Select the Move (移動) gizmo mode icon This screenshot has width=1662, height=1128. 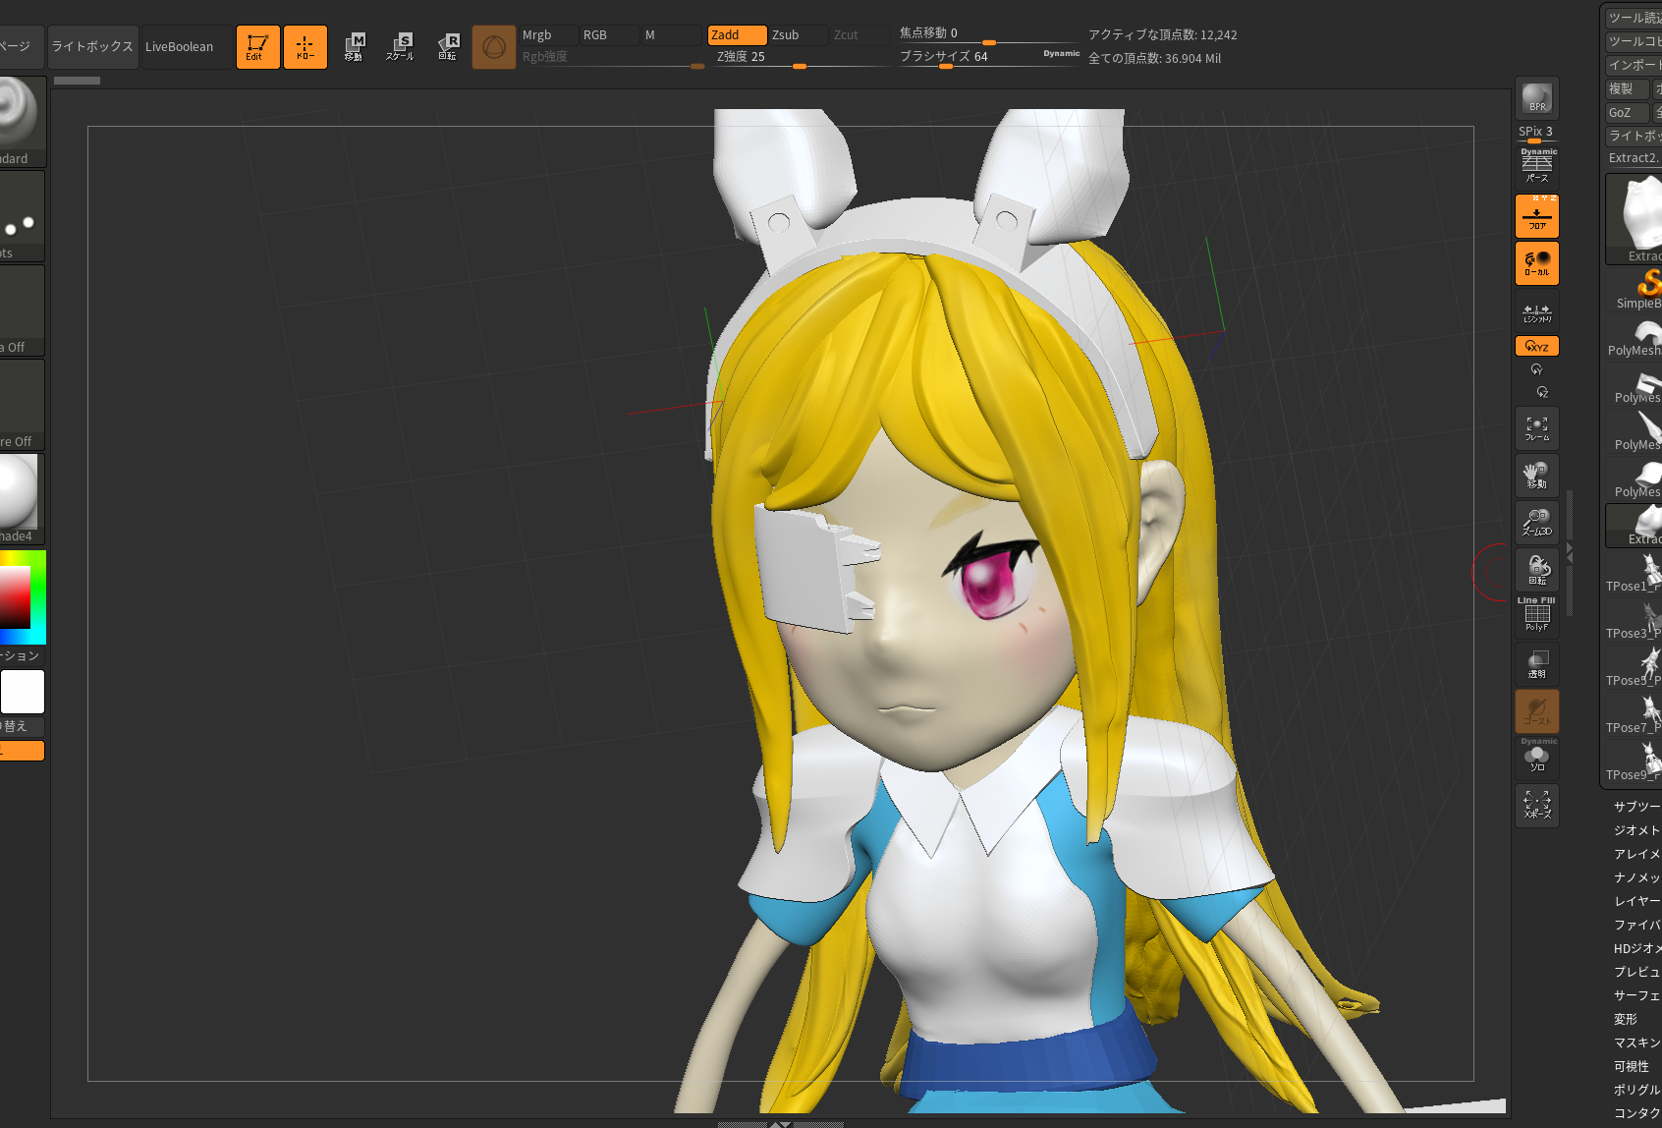point(354,47)
